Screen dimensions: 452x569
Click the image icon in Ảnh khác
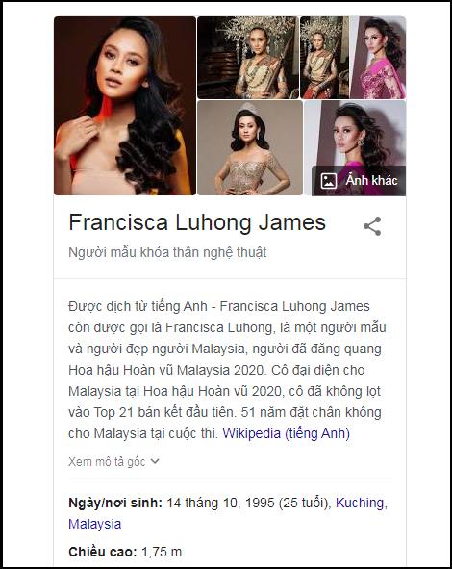point(329,181)
